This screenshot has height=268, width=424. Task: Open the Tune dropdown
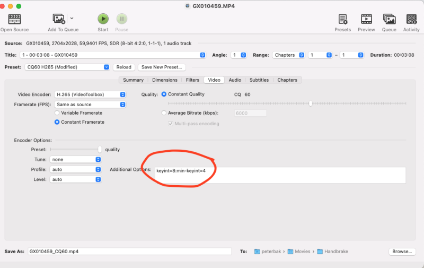75,159
